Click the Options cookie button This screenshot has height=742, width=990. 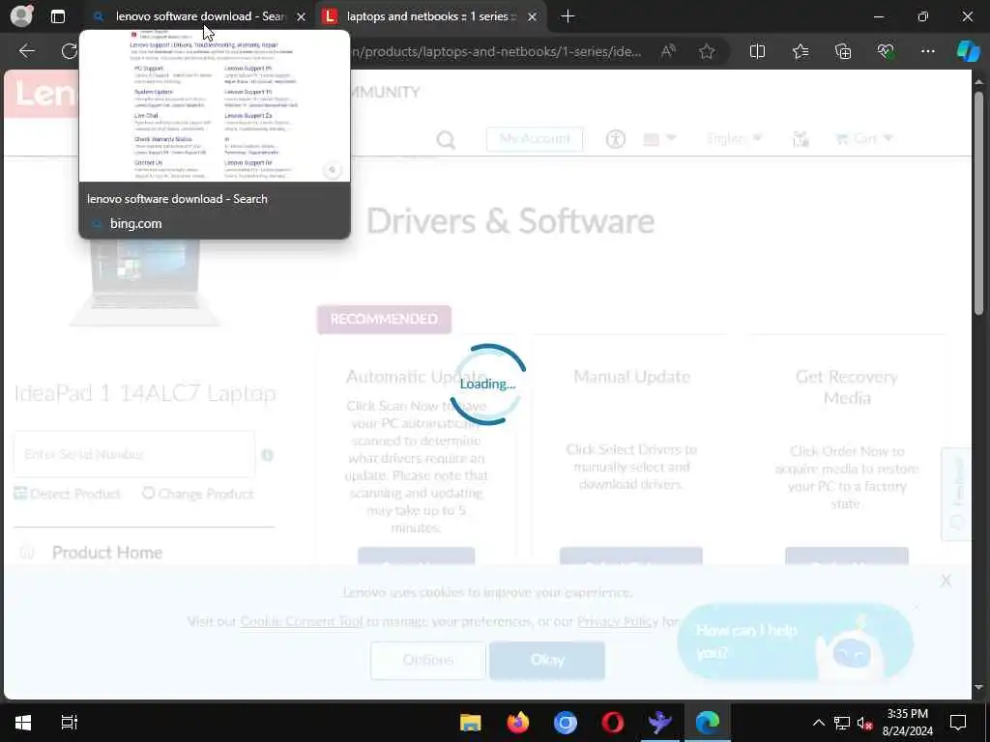pyautogui.click(x=428, y=660)
